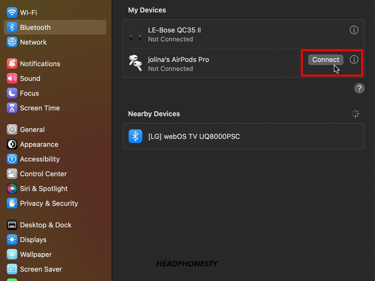The image size is (375, 281).
Task: Click the Accessibility icon
Action: (12, 159)
